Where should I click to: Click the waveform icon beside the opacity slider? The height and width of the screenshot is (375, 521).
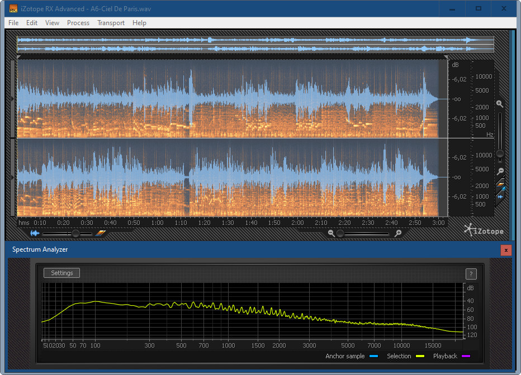[35, 233]
